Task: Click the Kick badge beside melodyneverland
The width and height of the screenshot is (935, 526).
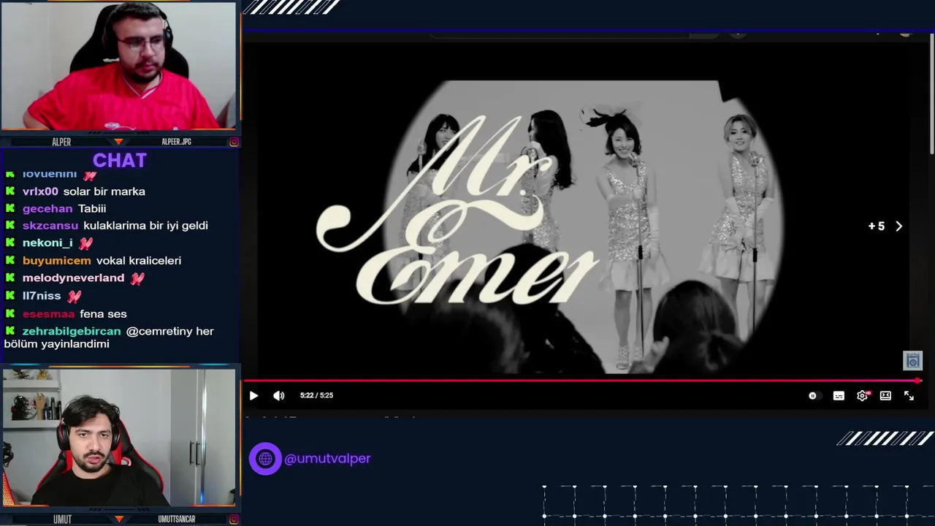Action: 10,278
